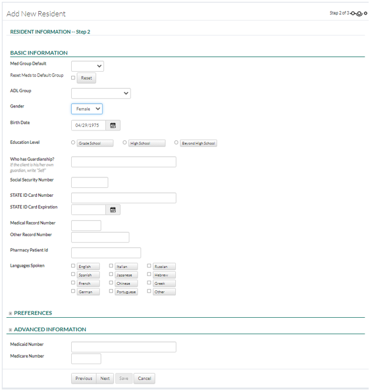Tick the Russian language checkbox
Screen dimensions: 371x390
(x=149, y=266)
